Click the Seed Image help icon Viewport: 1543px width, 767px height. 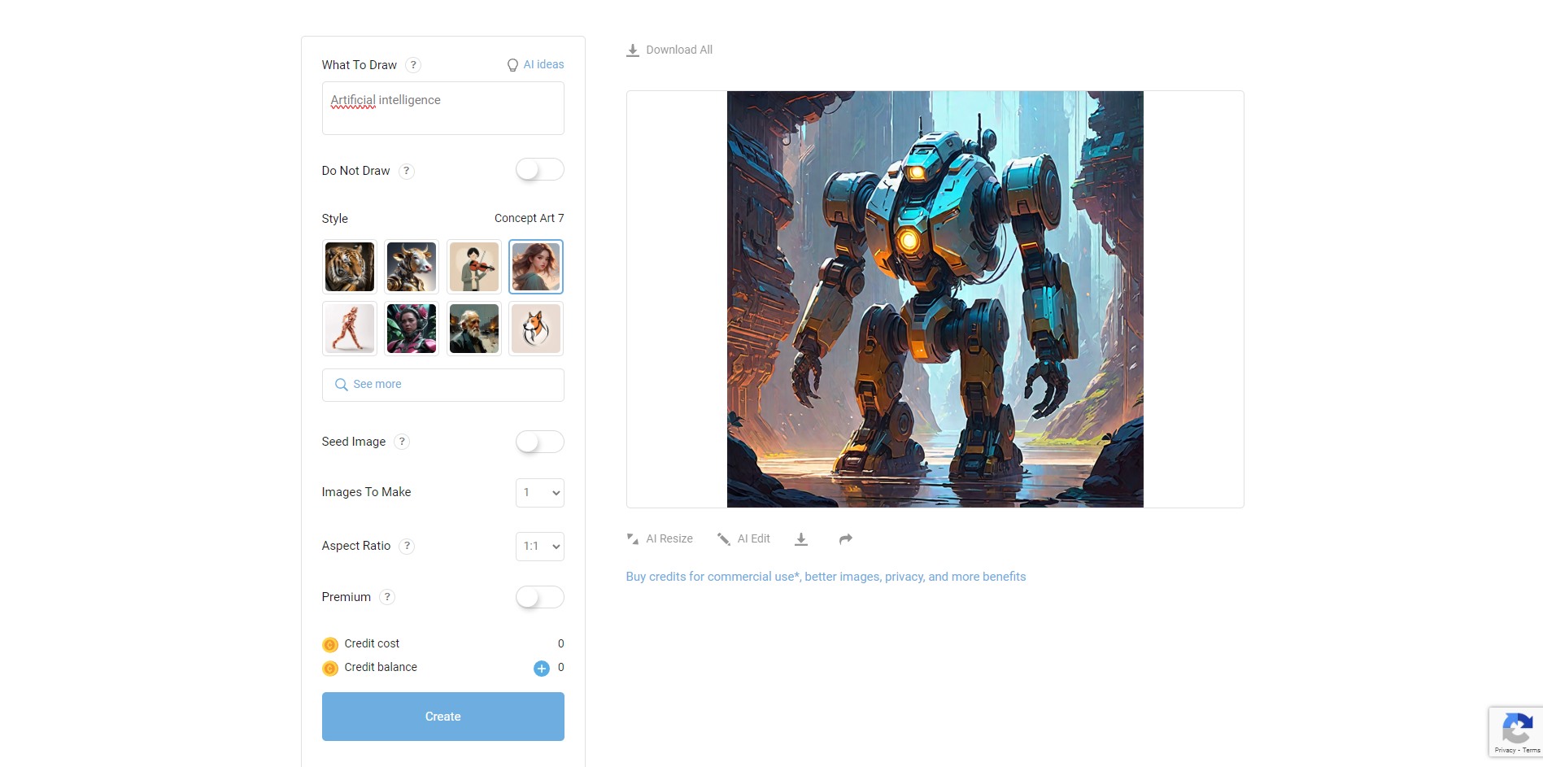tap(402, 442)
